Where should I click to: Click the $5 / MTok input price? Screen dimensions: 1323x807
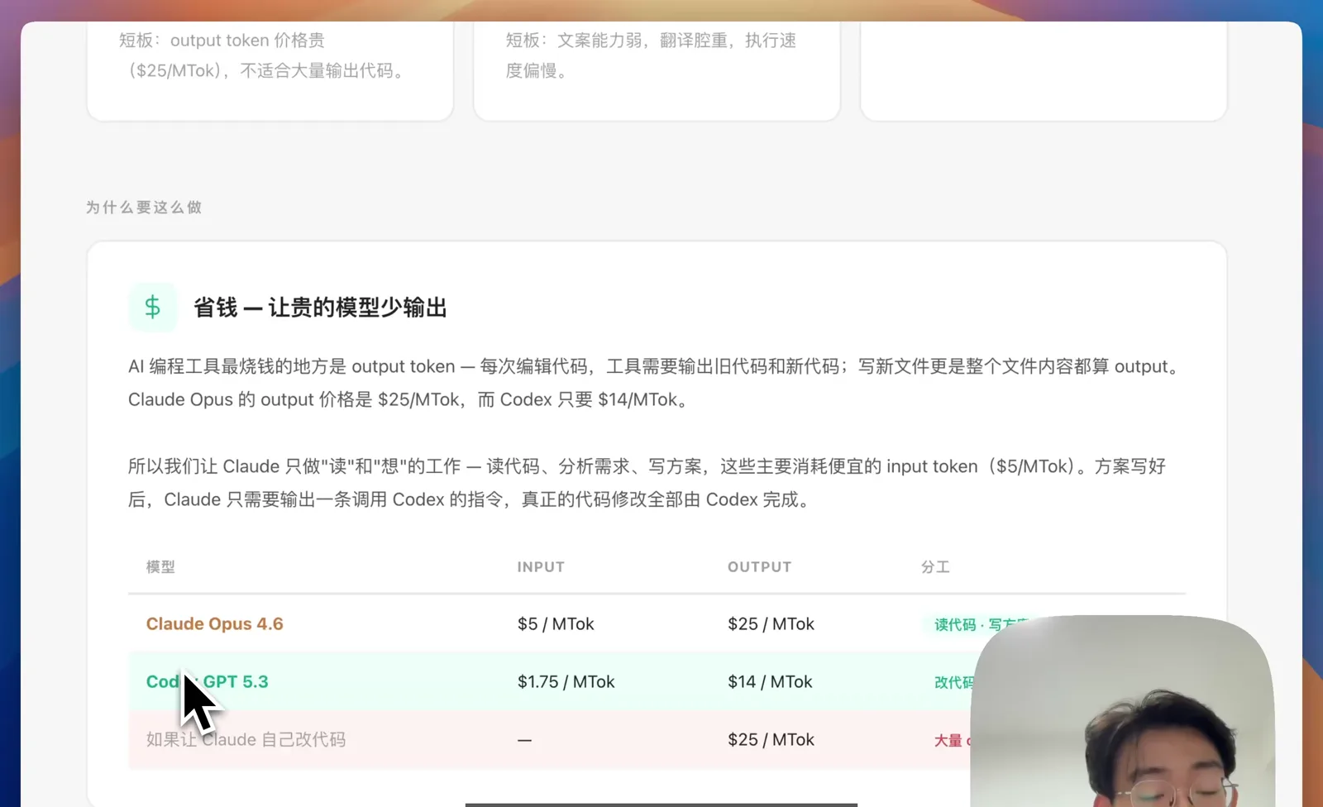[x=556, y=624]
